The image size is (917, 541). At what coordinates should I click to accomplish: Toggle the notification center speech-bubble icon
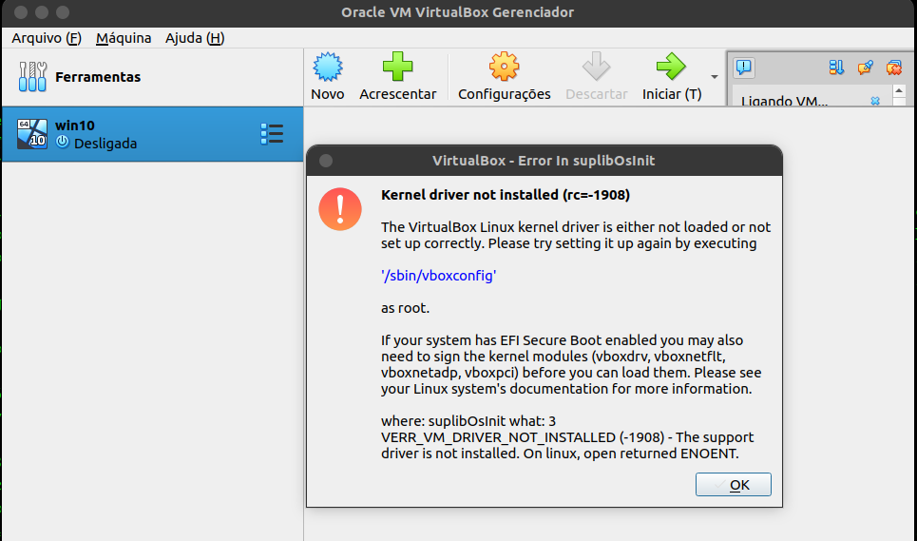[x=744, y=68]
